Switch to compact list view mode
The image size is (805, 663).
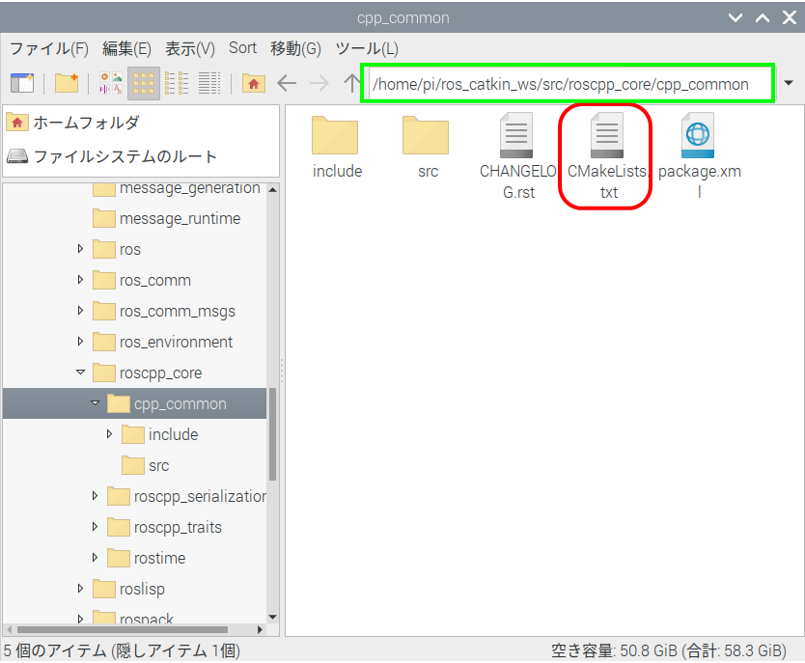coord(177,83)
